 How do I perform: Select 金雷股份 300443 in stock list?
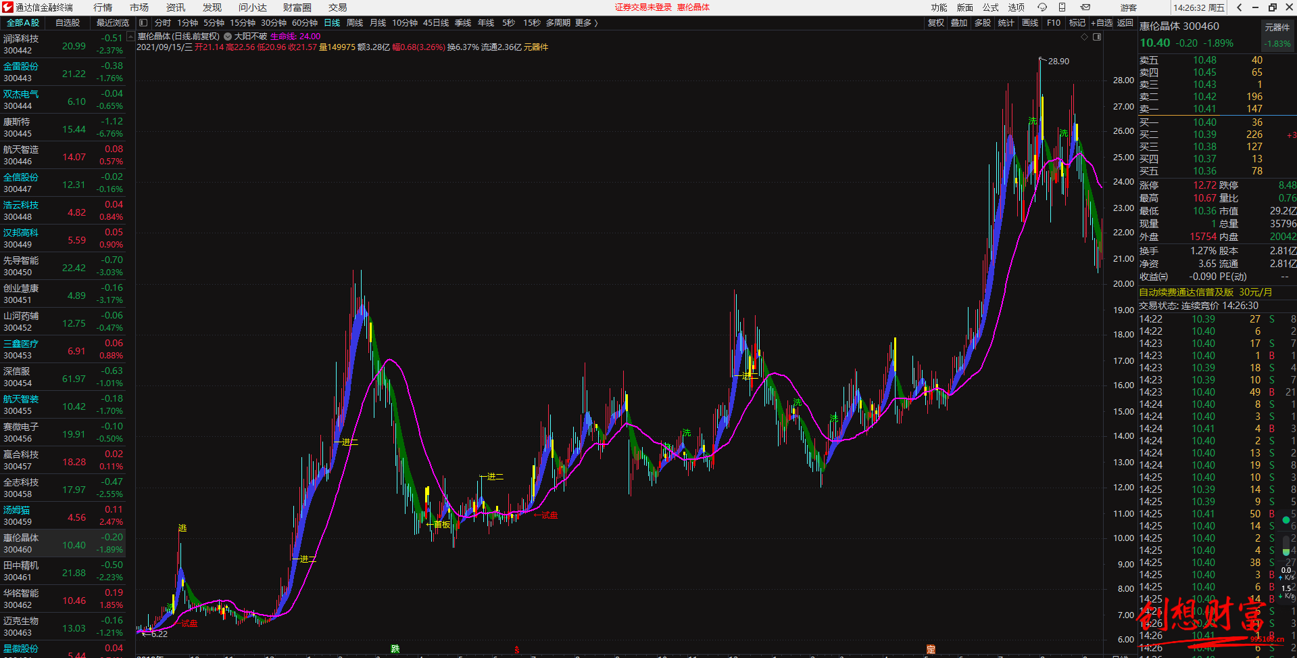tap(63, 72)
